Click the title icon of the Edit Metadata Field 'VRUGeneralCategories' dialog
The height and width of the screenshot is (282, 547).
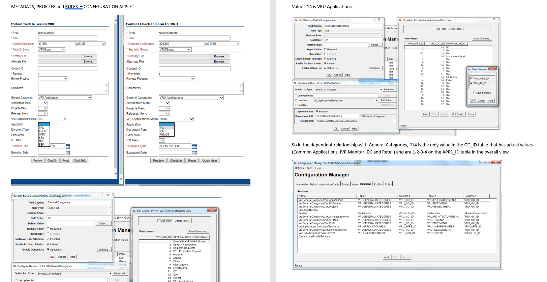click(x=16, y=196)
